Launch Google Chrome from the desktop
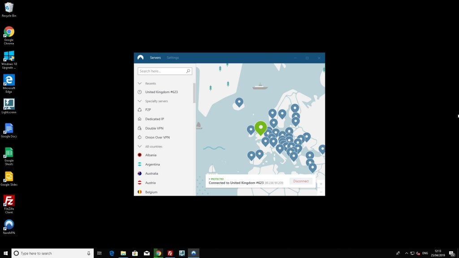This screenshot has height=258, width=459. tap(9, 35)
